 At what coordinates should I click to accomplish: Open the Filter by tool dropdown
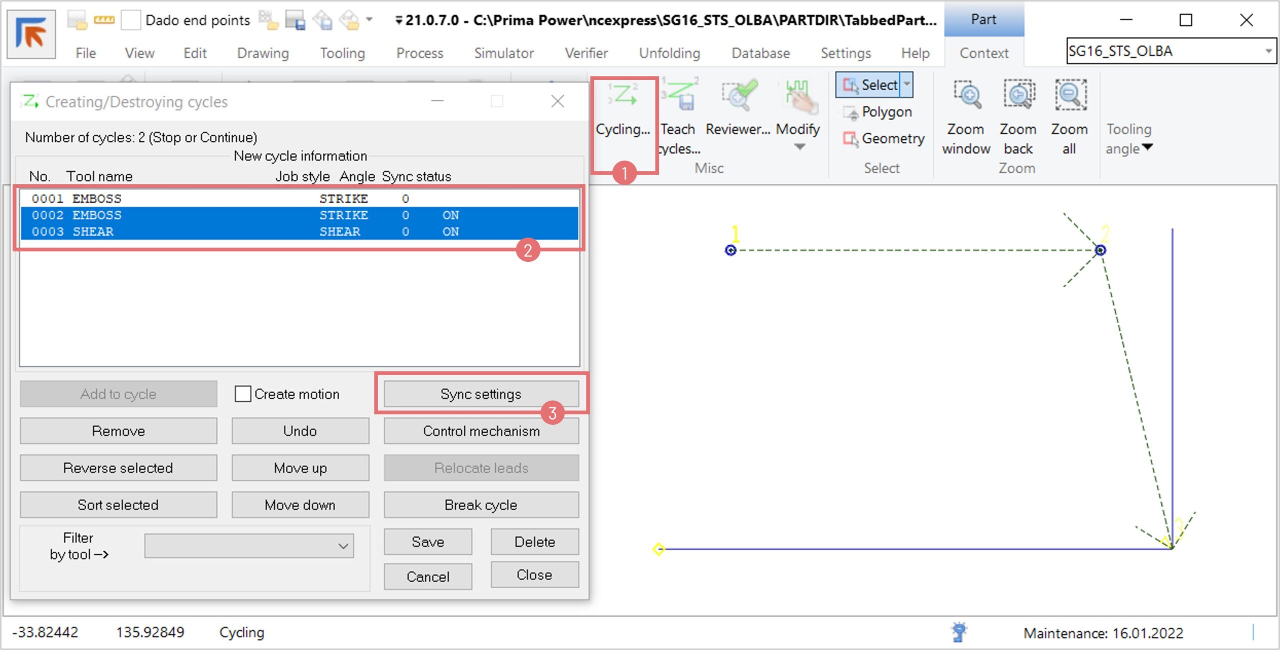(x=249, y=546)
